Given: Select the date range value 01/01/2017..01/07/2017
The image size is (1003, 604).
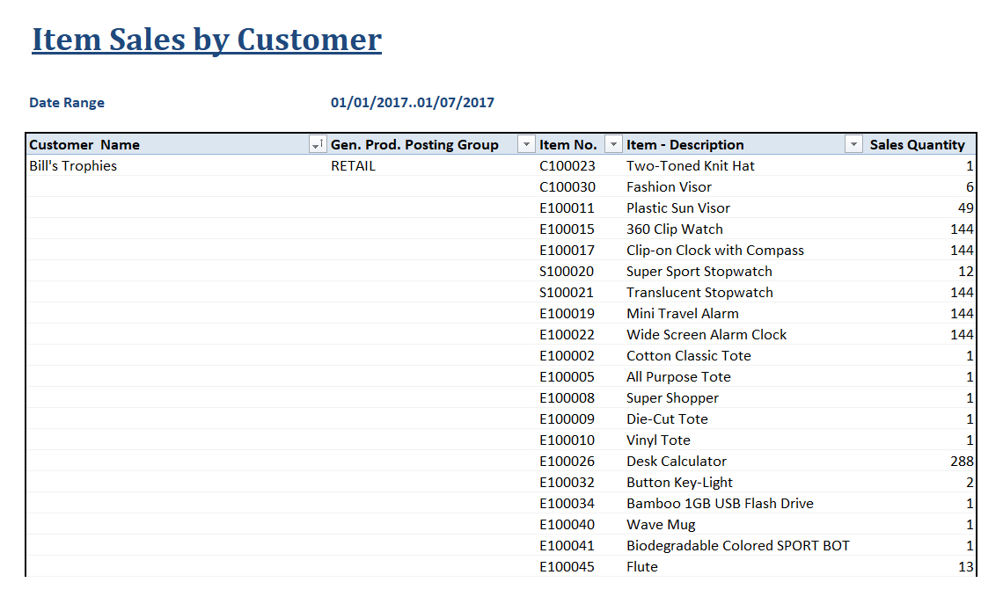Looking at the screenshot, I should tap(412, 102).
